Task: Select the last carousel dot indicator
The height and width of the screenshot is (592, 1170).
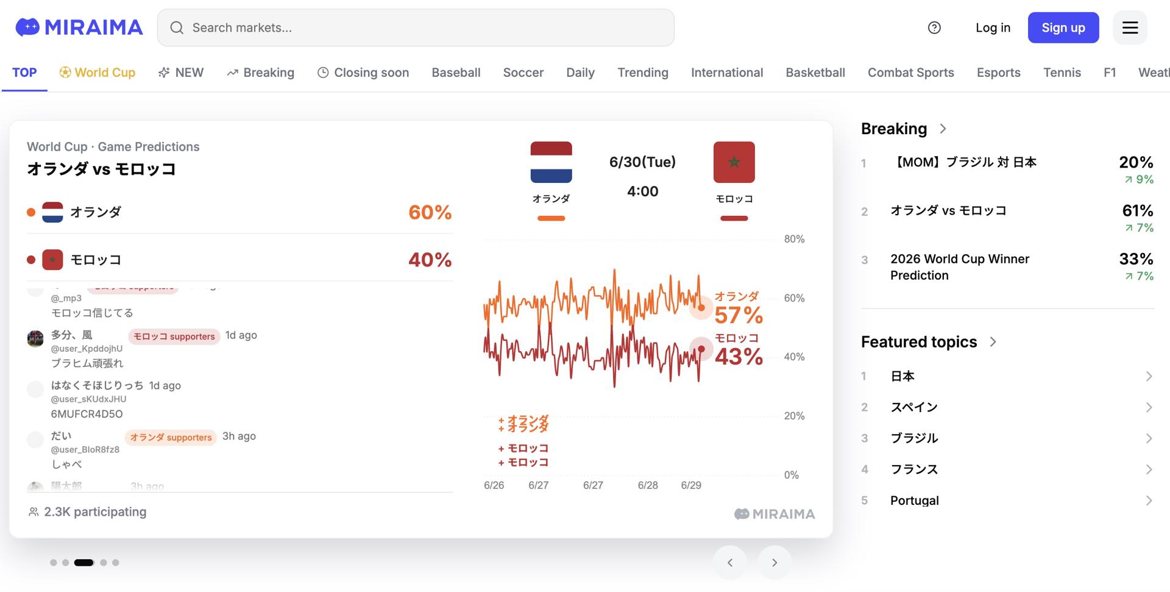Action: 116,563
